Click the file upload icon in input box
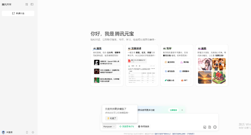 click(210, 127)
